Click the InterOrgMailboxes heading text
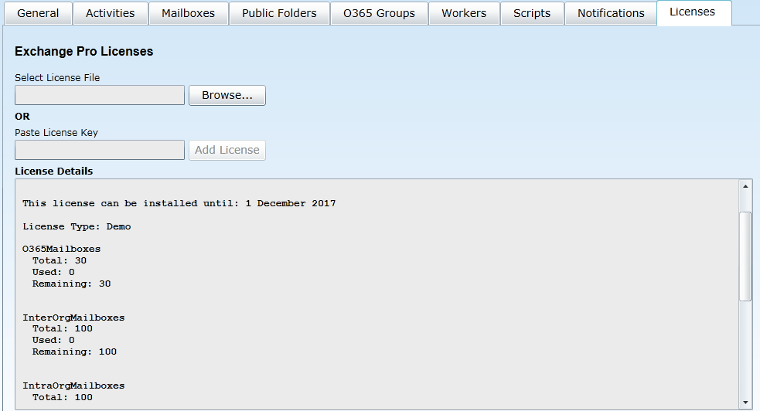The width and height of the screenshot is (760, 411). (x=73, y=318)
